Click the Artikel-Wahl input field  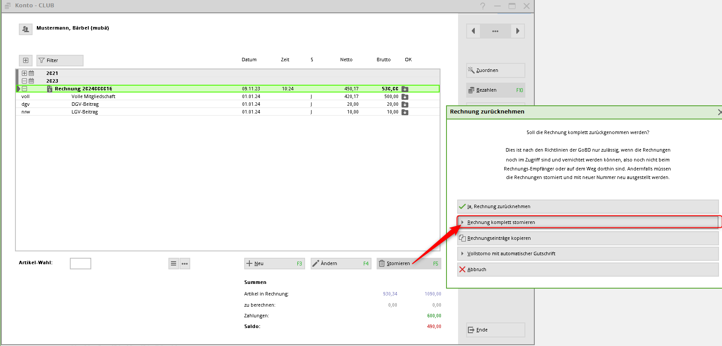pos(81,263)
